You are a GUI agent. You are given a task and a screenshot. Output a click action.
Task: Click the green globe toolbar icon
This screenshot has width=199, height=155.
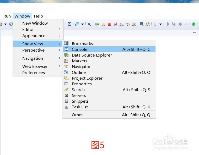pyautogui.click(x=193, y=24)
